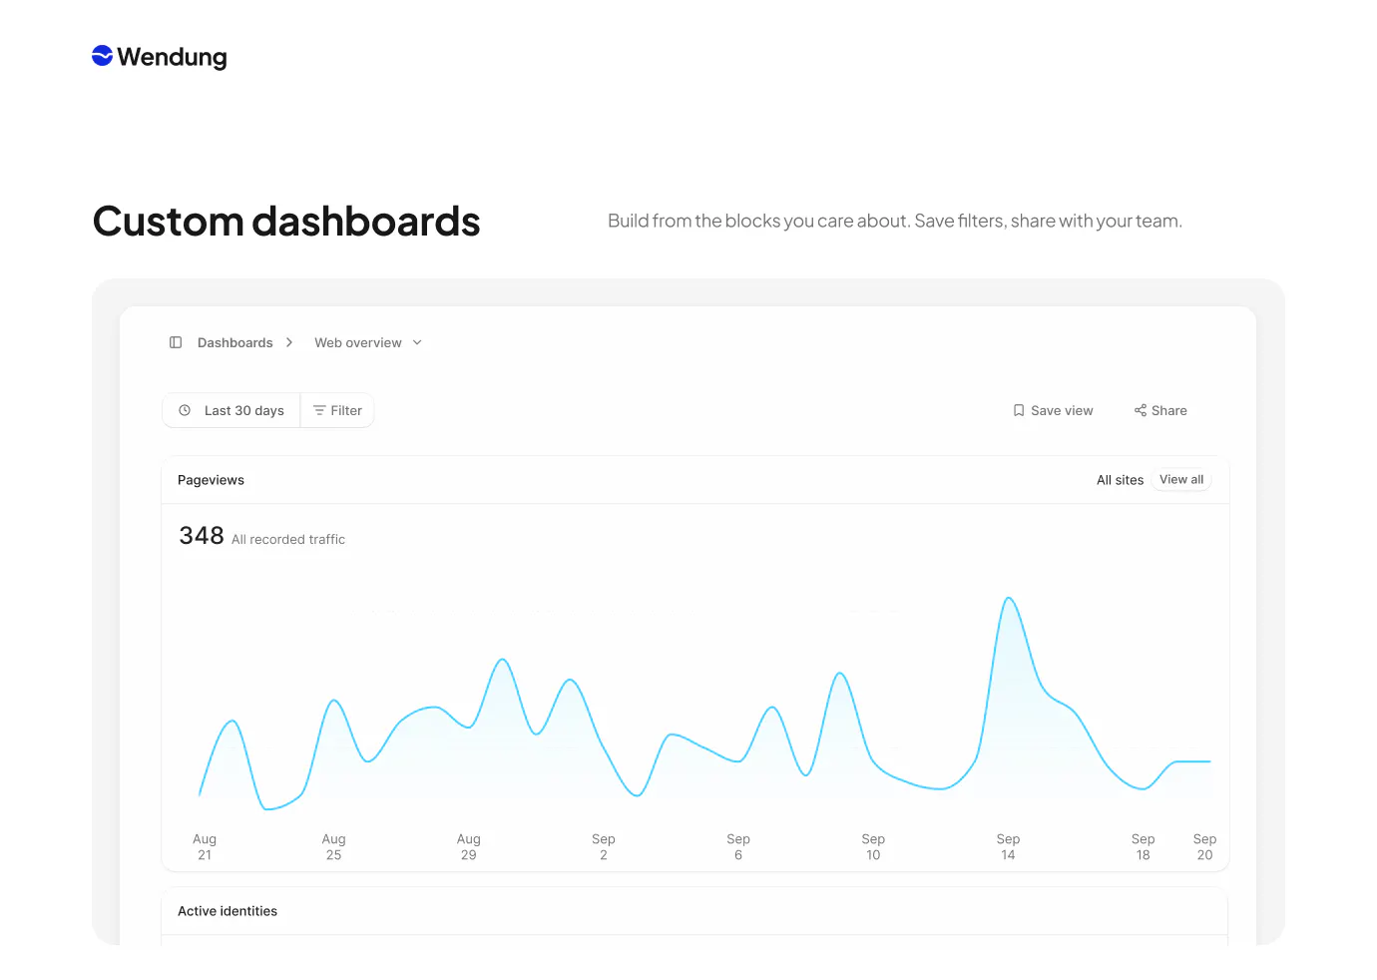Screen dimensions: 1377x980
Task: Open the Dashboards breadcrumb
Action: (235, 342)
